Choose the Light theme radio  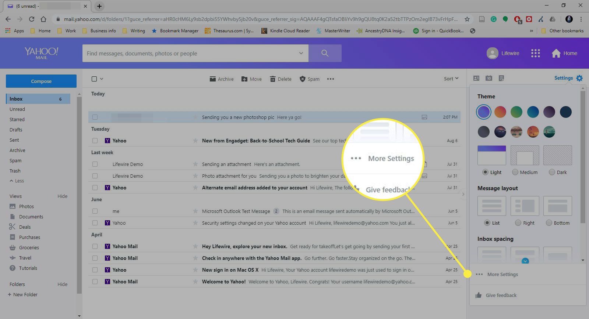click(486, 172)
